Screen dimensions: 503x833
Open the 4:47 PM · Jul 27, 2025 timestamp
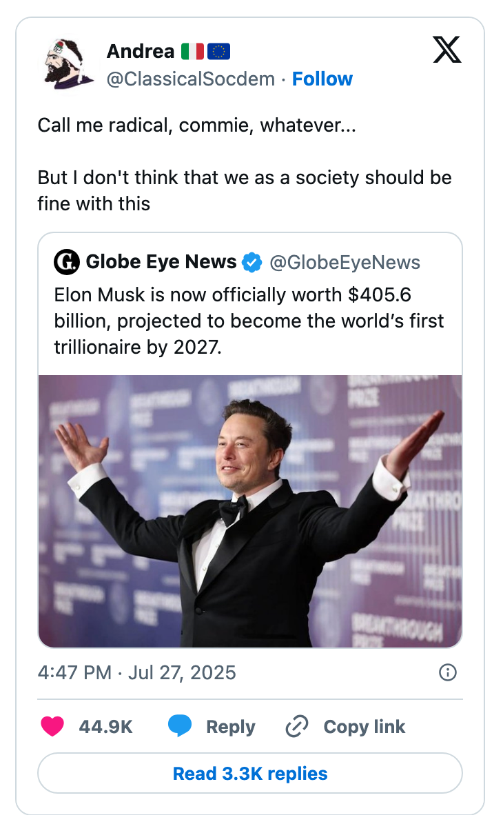(137, 672)
